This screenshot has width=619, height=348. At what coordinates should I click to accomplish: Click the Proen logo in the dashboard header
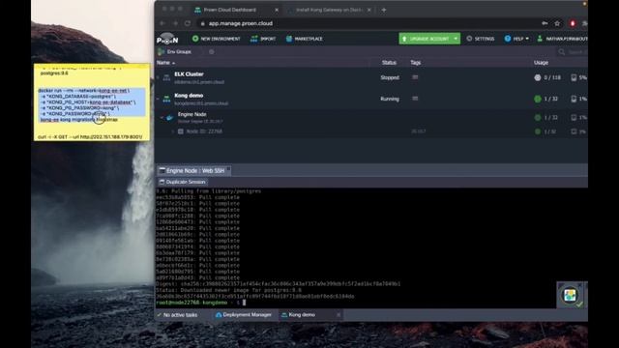(x=167, y=39)
